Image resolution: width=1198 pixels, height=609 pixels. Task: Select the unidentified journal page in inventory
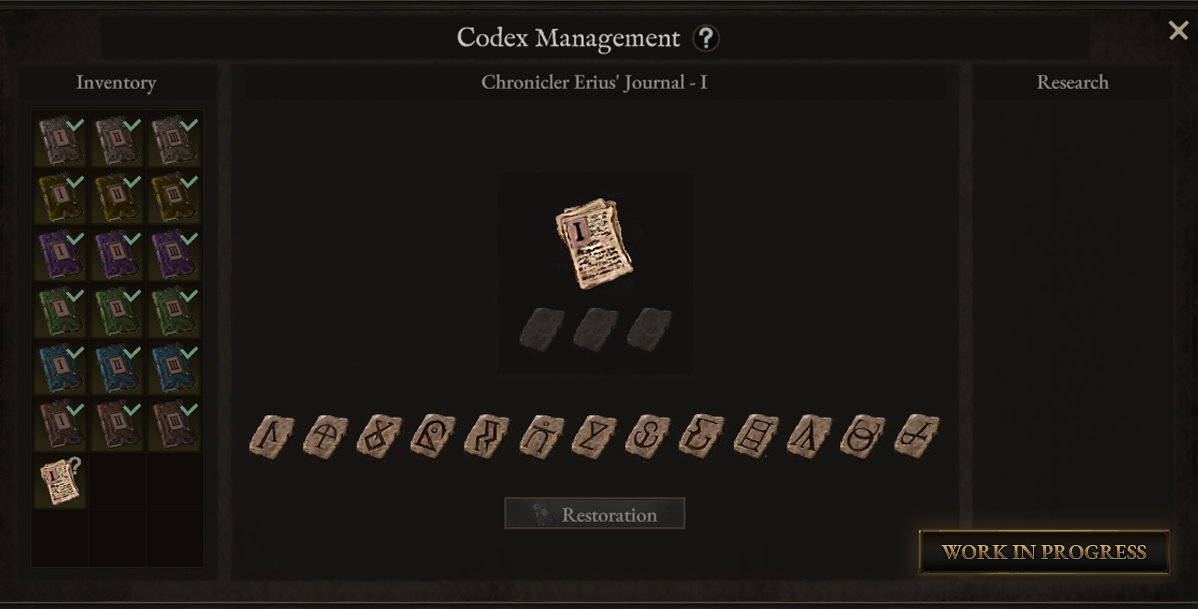pyautogui.click(x=60, y=482)
